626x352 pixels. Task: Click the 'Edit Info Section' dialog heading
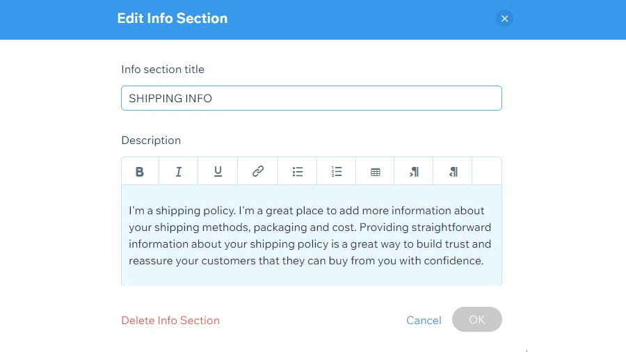pyautogui.click(x=172, y=19)
